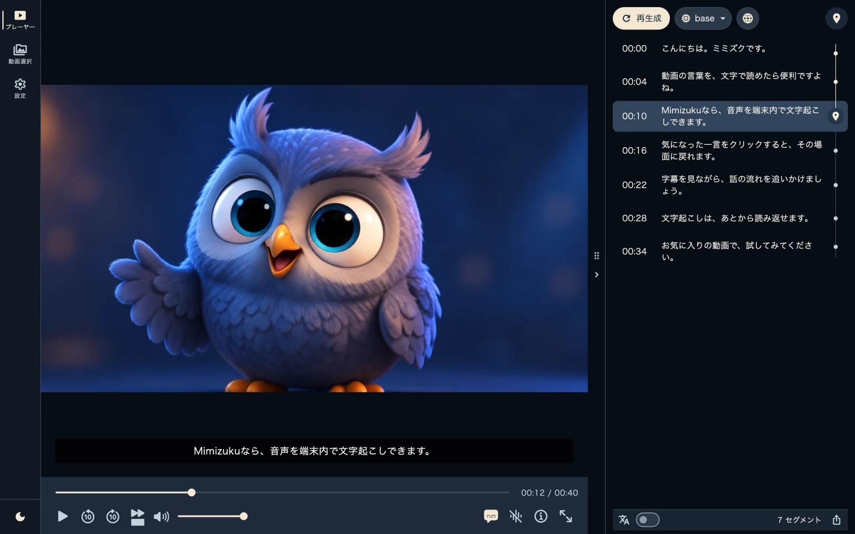
Task: Click the play button
Action: pyautogui.click(x=62, y=516)
